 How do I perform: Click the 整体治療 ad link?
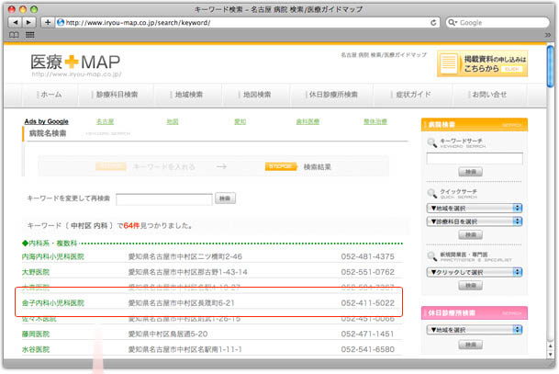pyautogui.click(x=375, y=121)
